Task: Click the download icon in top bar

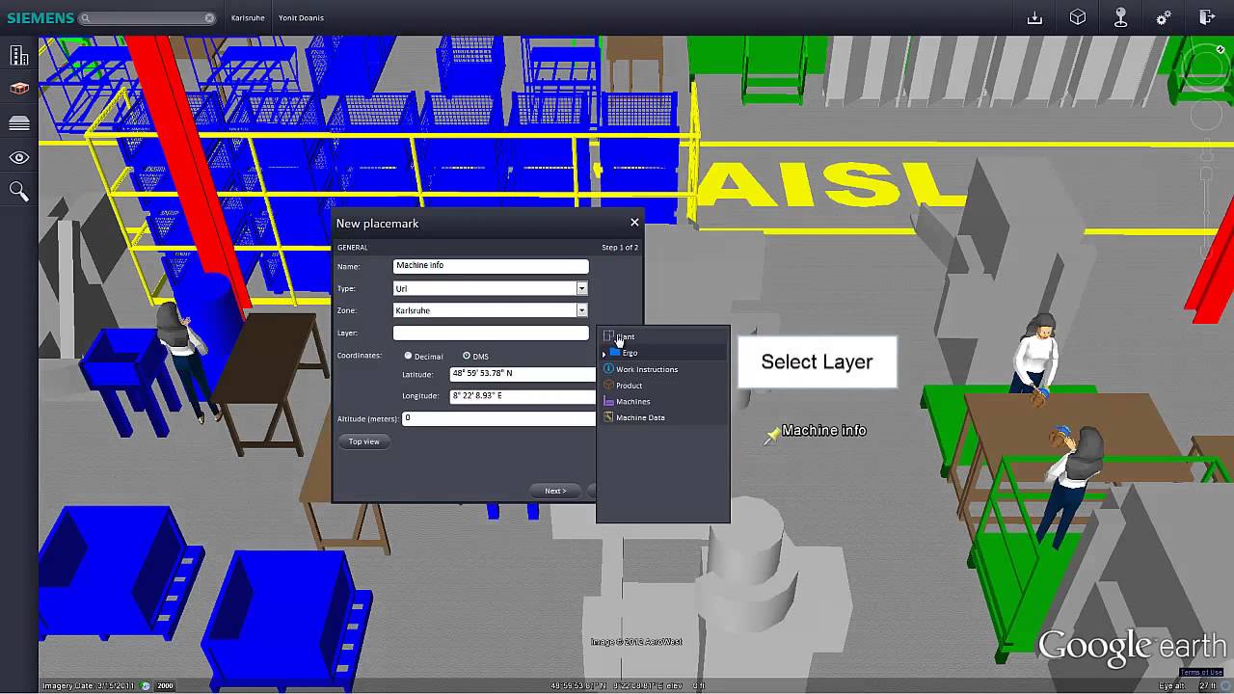Action: coord(1034,17)
